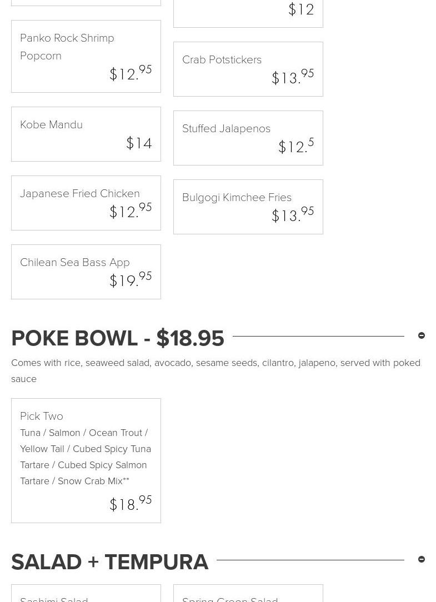Open the Crab Potstickers menu item
The height and width of the screenshot is (602, 436).
(222, 59)
